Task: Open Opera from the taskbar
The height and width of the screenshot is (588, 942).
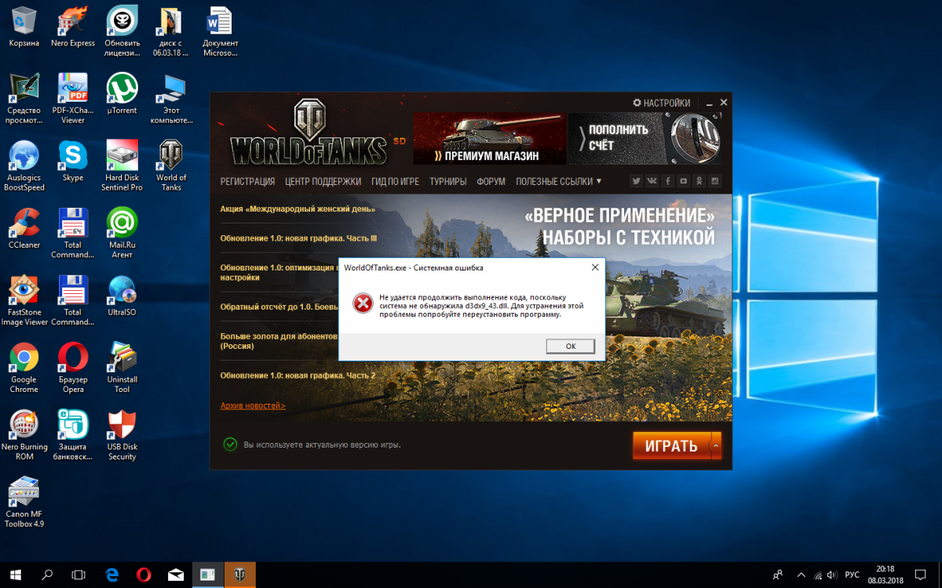Action: click(144, 575)
